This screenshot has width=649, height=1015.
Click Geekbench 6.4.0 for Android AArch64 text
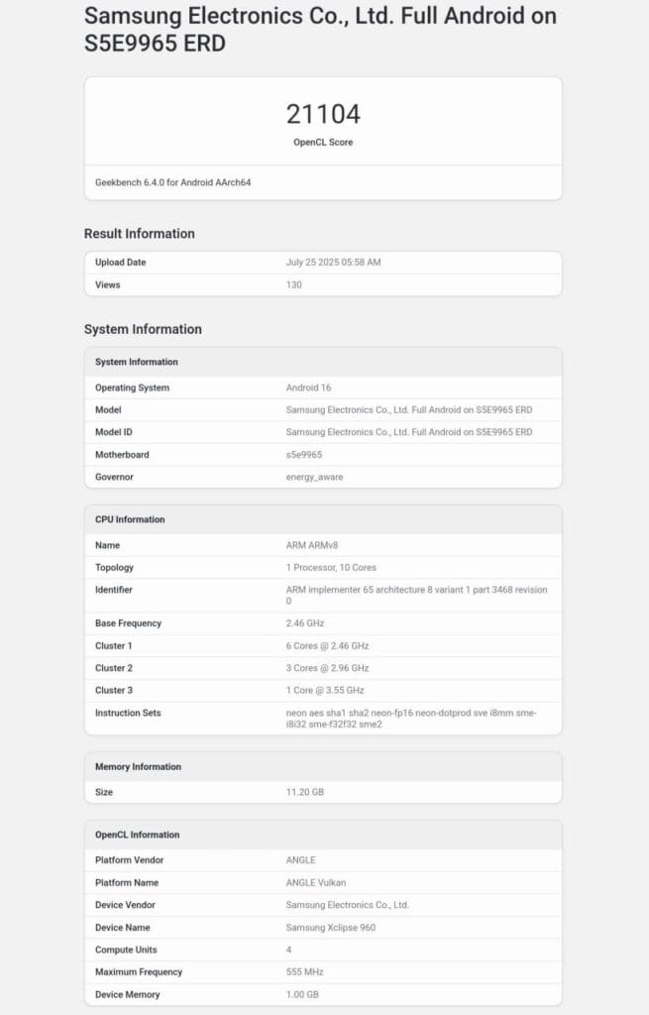click(x=172, y=182)
